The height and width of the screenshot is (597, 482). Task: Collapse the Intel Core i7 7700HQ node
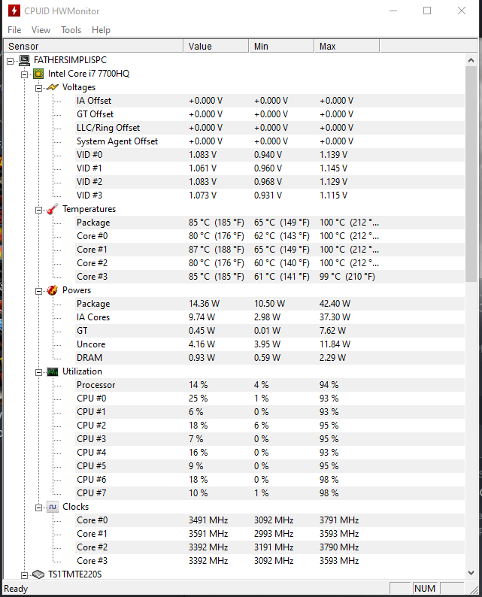click(x=24, y=74)
